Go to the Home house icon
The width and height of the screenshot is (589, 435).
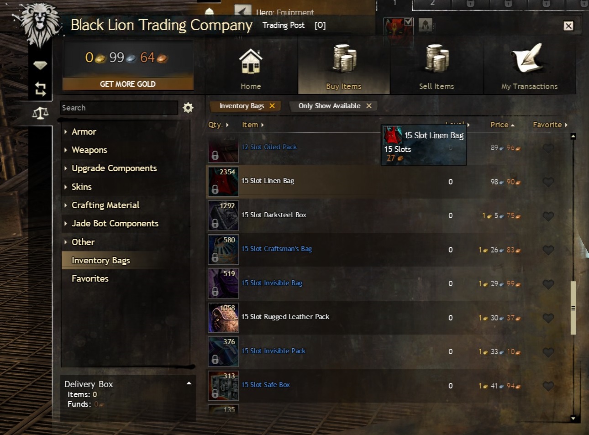251,62
